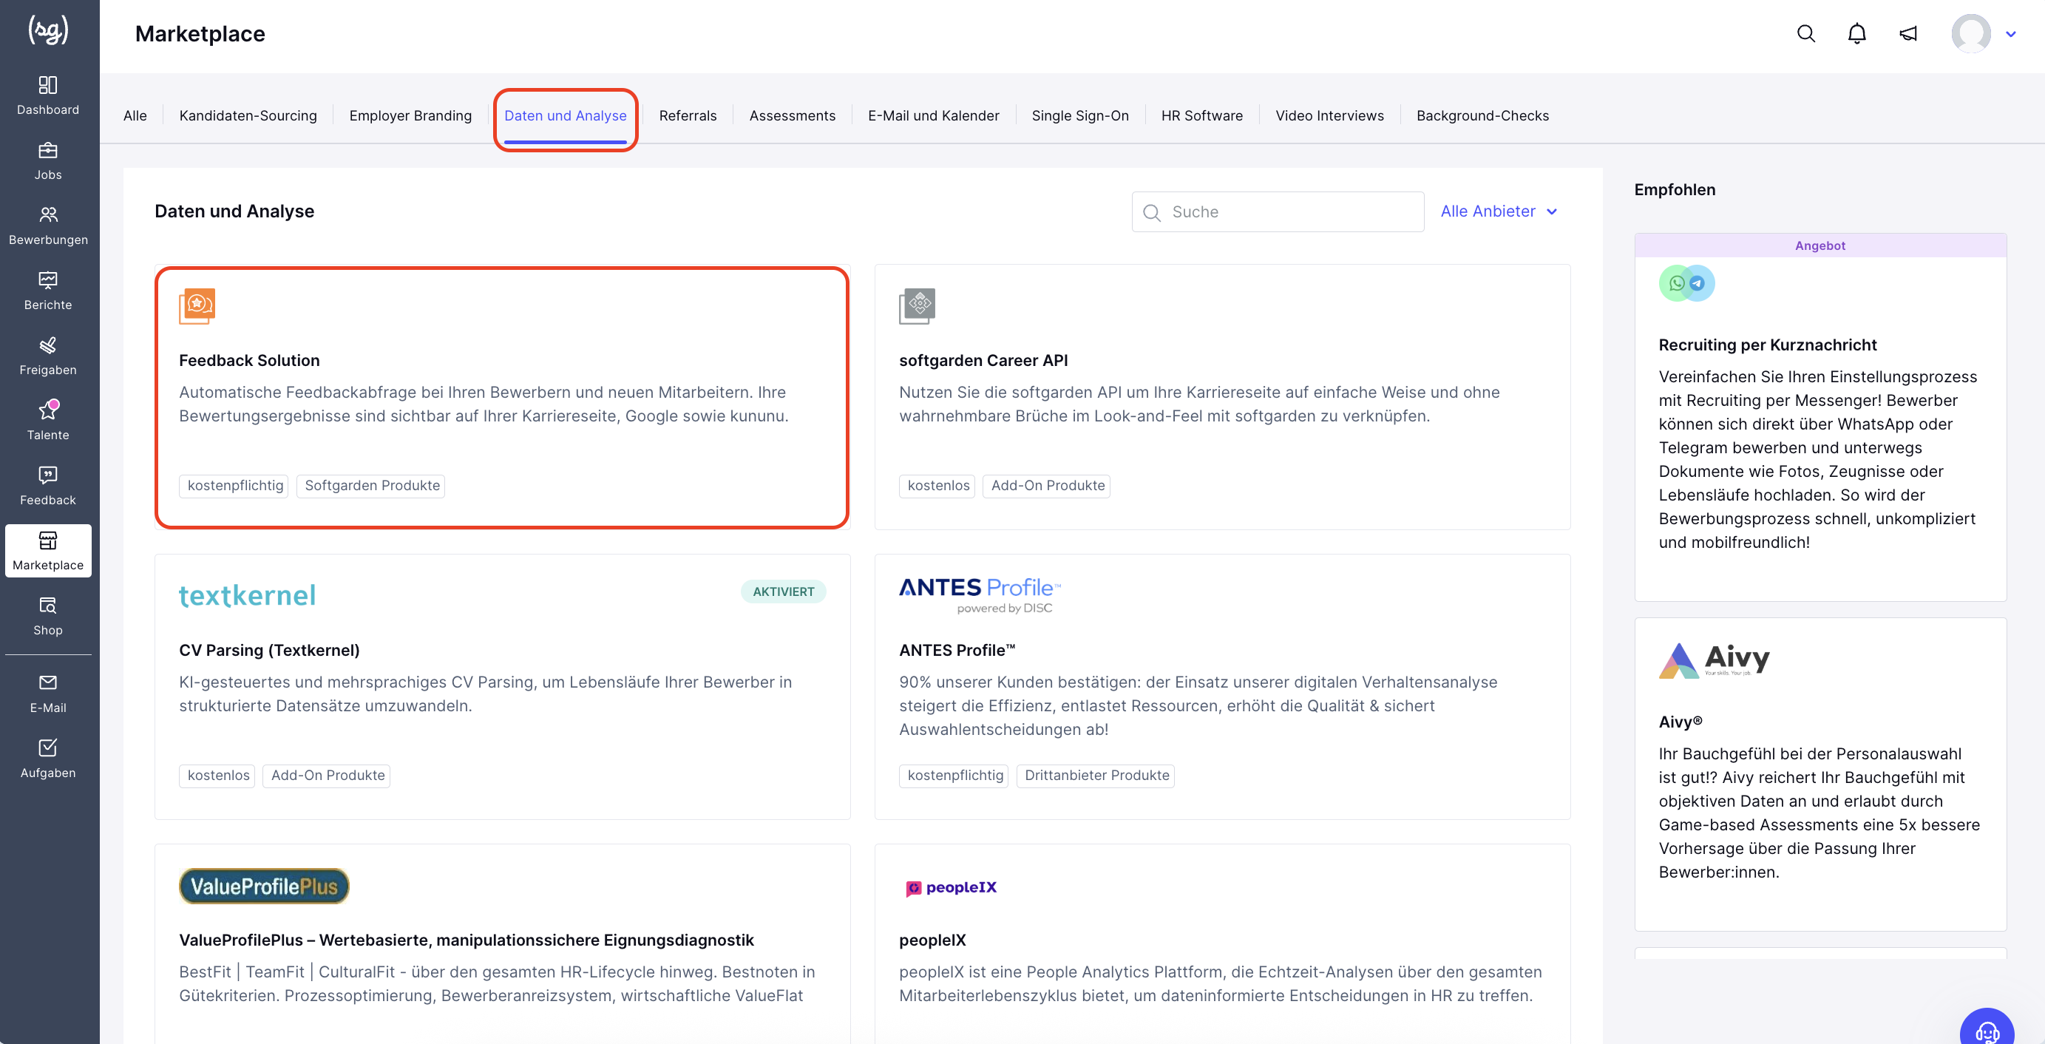Click Add-On Produkte tag on Career API
Screen dimensions: 2045x1044
point(1046,486)
